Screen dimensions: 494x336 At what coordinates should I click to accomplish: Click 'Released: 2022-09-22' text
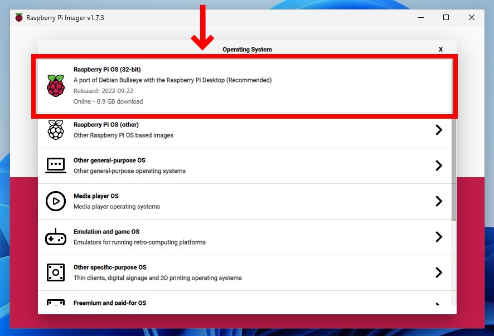(x=103, y=91)
